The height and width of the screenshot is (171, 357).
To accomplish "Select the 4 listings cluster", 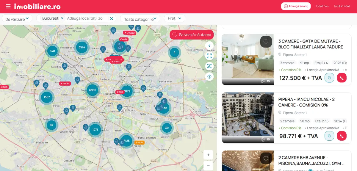I will point(174,53).
